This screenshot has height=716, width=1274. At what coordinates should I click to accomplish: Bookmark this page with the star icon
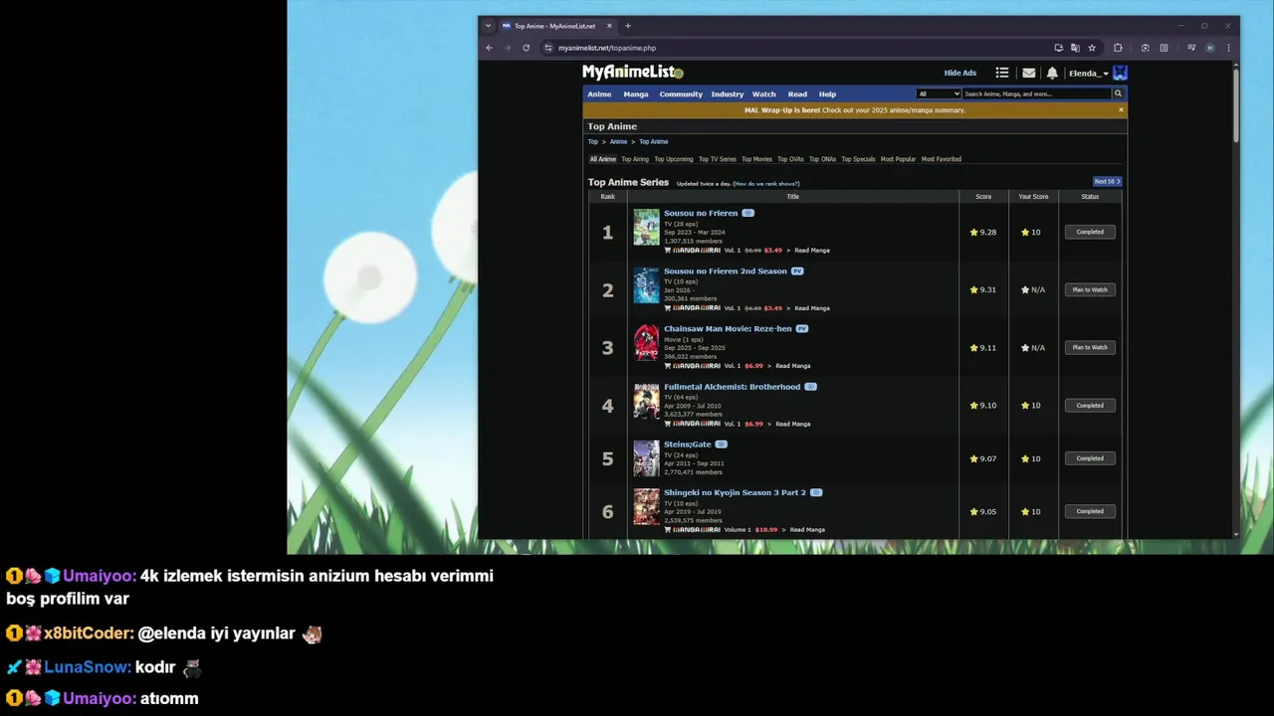pos(1092,48)
